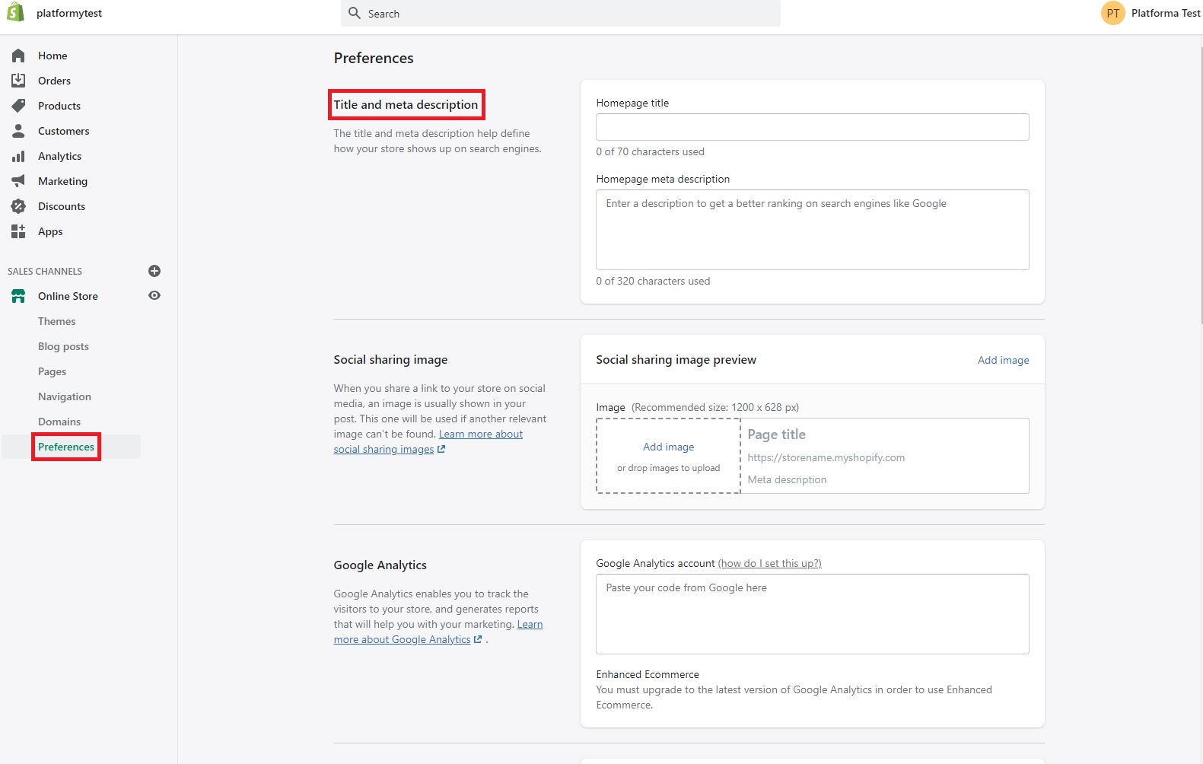Click the Orders inbox icon

tap(18, 81)
